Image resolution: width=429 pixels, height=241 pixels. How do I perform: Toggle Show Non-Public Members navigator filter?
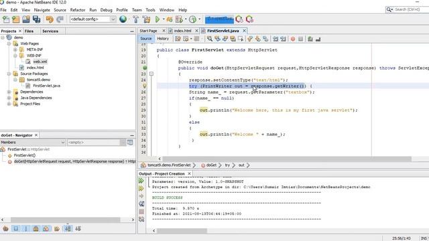point(36,228)
